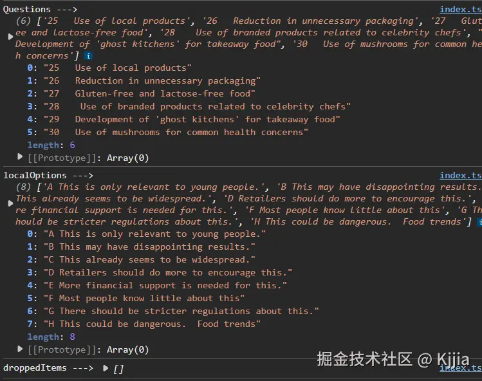Expand [[Prototype]] under localOptions array
The height and width of the screenshot is (381, 482).
20,349
